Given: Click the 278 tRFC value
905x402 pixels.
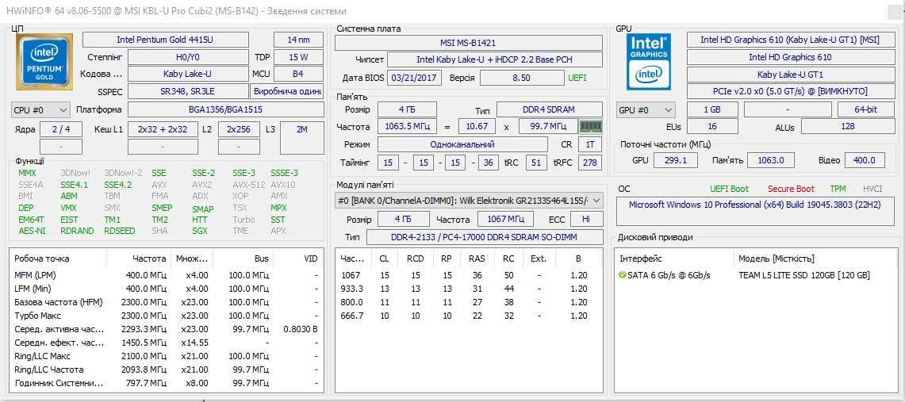Looking at the screenshot, I should coord(590,163).
